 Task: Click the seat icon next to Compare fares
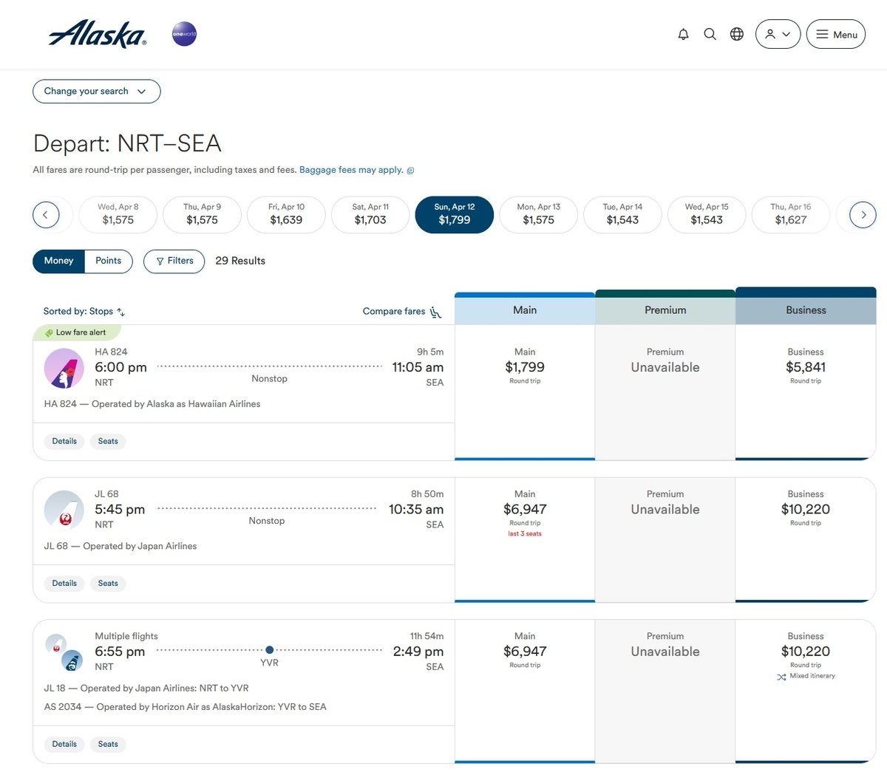(x=435, y=312)
